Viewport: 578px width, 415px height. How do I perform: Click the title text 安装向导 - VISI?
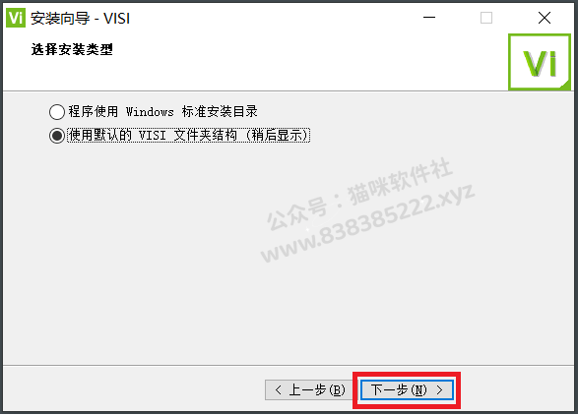[x=80, y=18]
